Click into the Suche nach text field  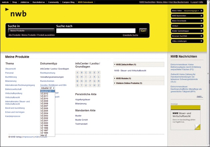[x=96, y=31]
